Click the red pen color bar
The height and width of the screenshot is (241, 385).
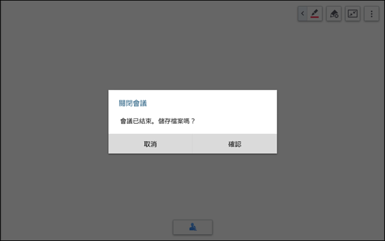coord(315,17)
